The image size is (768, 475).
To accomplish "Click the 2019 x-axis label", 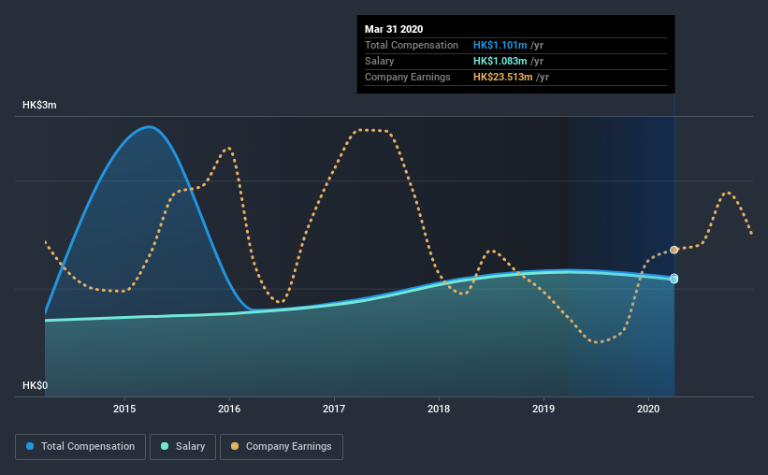I will pos(543,409).
